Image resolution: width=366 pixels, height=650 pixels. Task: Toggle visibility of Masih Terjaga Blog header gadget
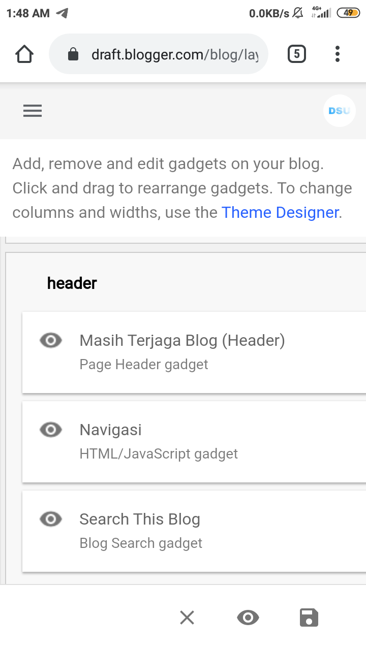[x=51, y=340]
